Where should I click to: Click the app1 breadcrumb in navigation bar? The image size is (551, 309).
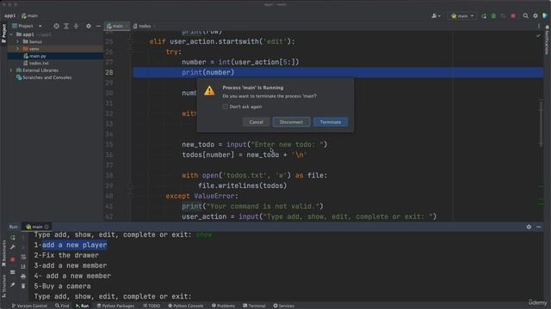(9, 15)
